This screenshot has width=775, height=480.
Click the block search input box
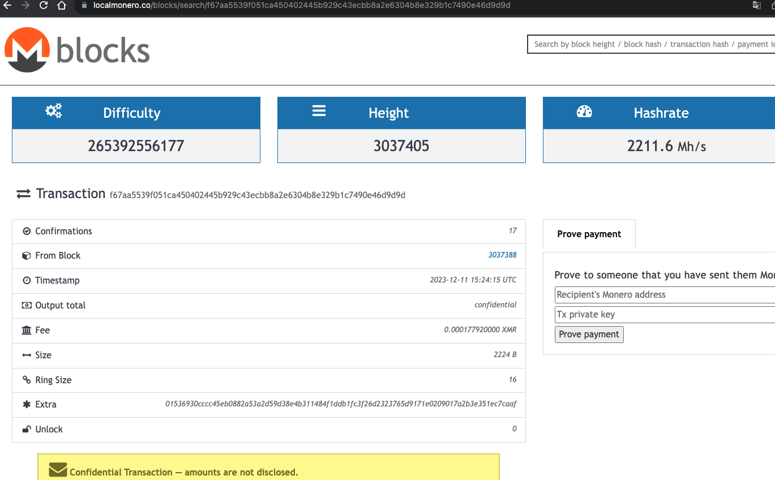coord(651,44)
